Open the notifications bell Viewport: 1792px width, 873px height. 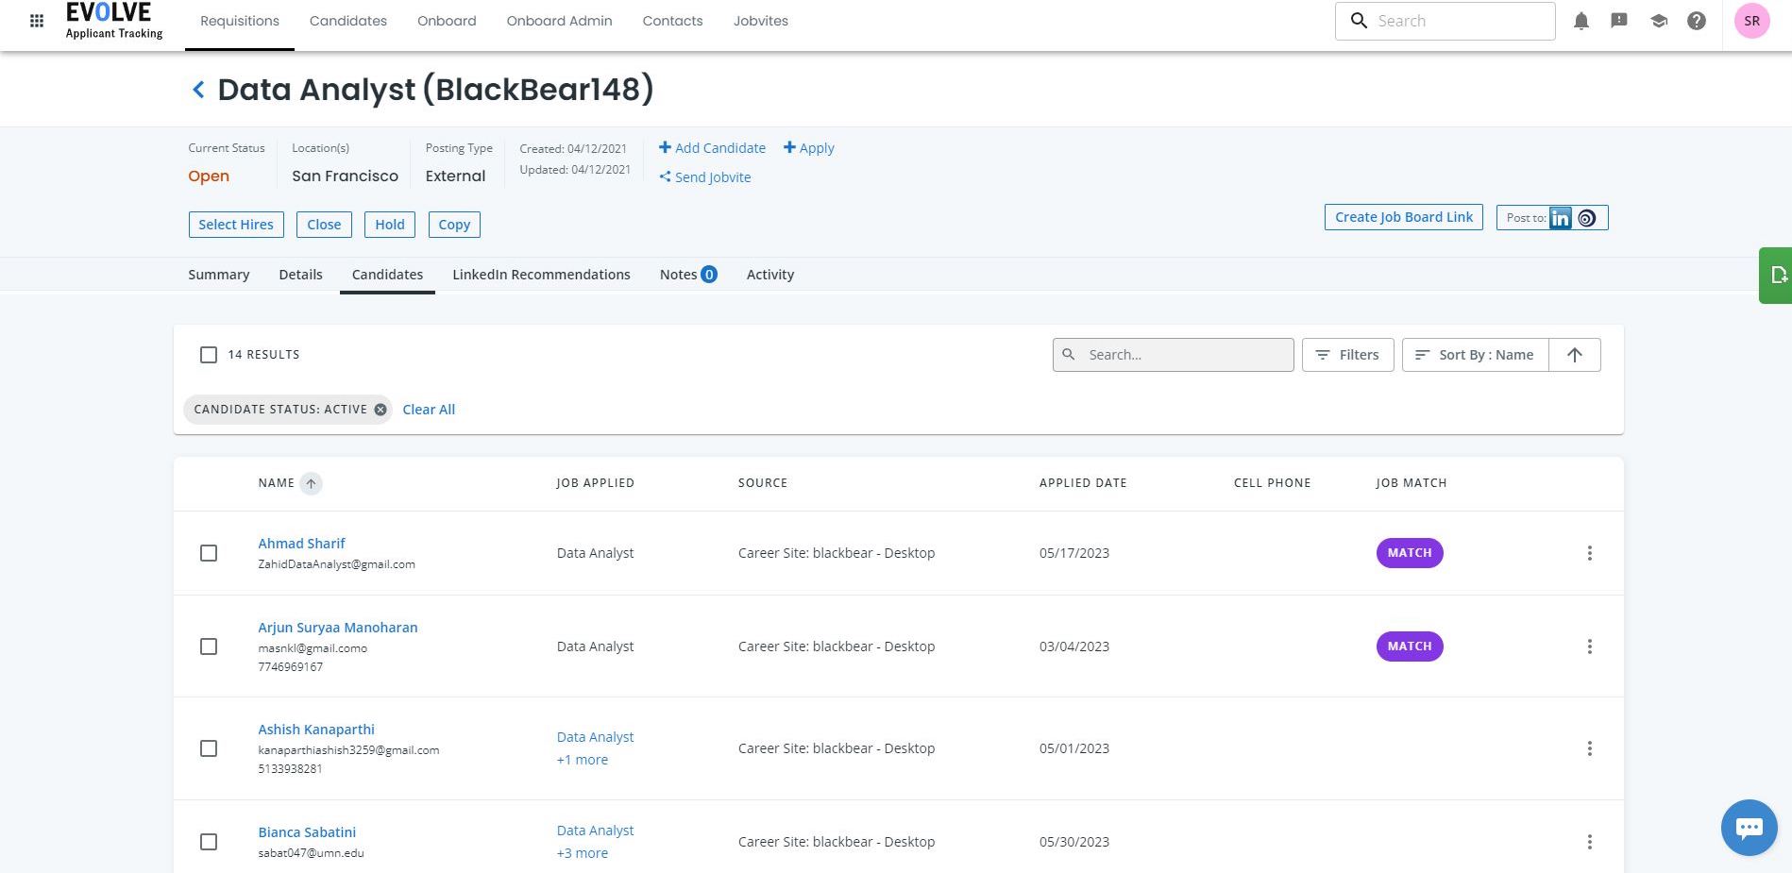(1581, 21)
